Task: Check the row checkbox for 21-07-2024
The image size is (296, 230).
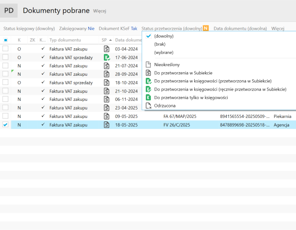Action: 5,65
